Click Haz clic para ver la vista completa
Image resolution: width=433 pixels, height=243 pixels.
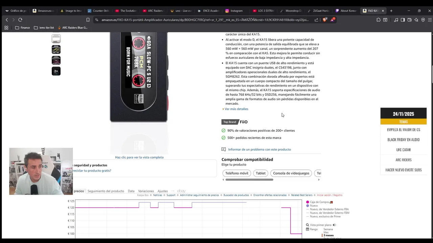pos(139,157)
